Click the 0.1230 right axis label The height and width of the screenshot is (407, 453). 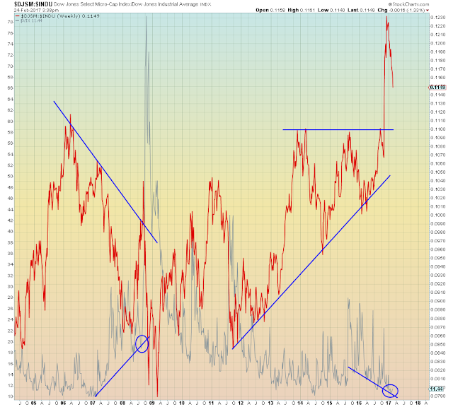tap(437, 18)
